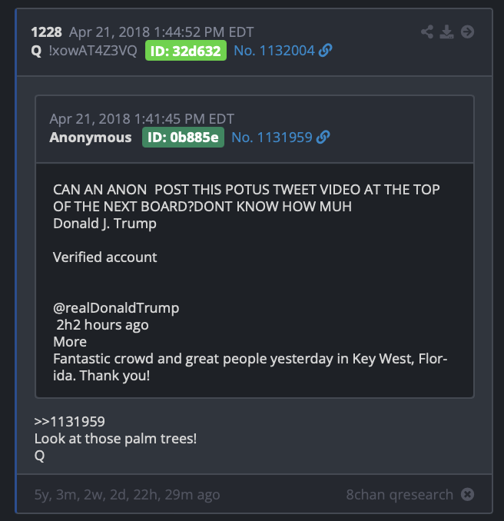Click the @realDonaldTrump handle text
Image resolution: width=504 pixels, height=521 pixels.
coord(116,307)
